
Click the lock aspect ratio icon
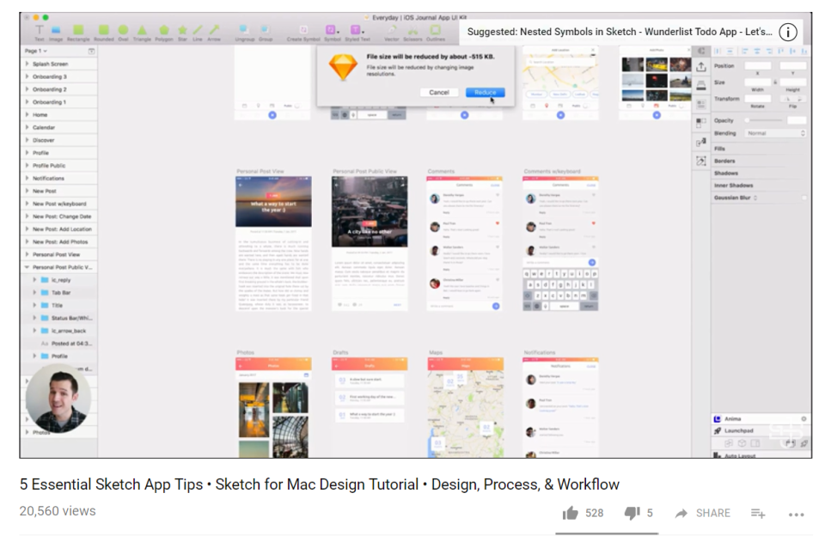coord(775,82)
